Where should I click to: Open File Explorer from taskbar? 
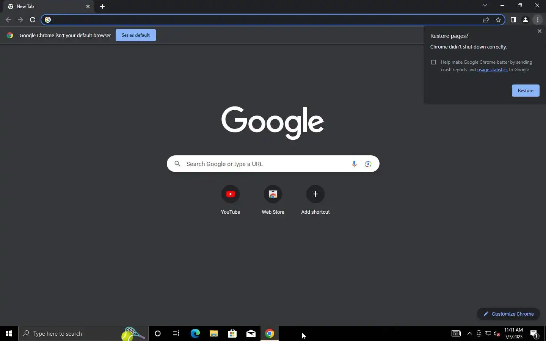(213, 333)
